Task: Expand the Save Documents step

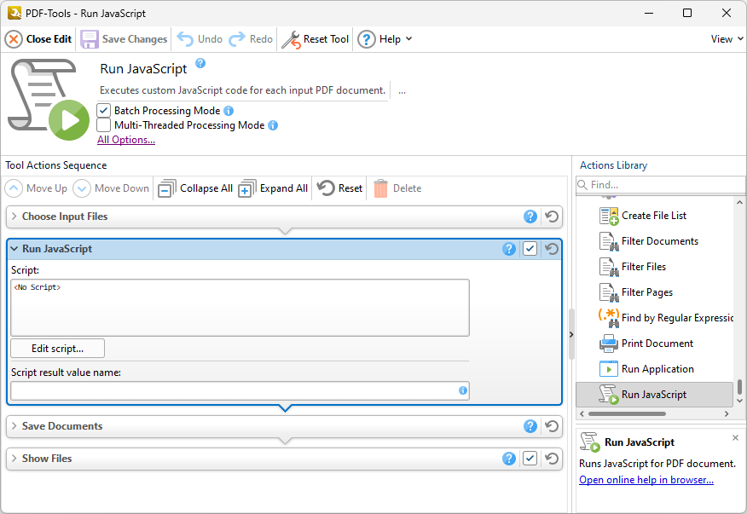Action: point(14,426)
